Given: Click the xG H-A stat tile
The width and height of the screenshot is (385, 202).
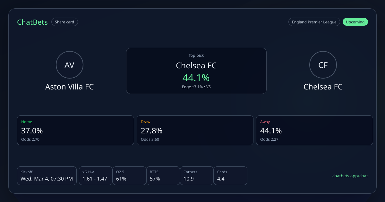Looking at the screenshot, I should pos(95,176).
